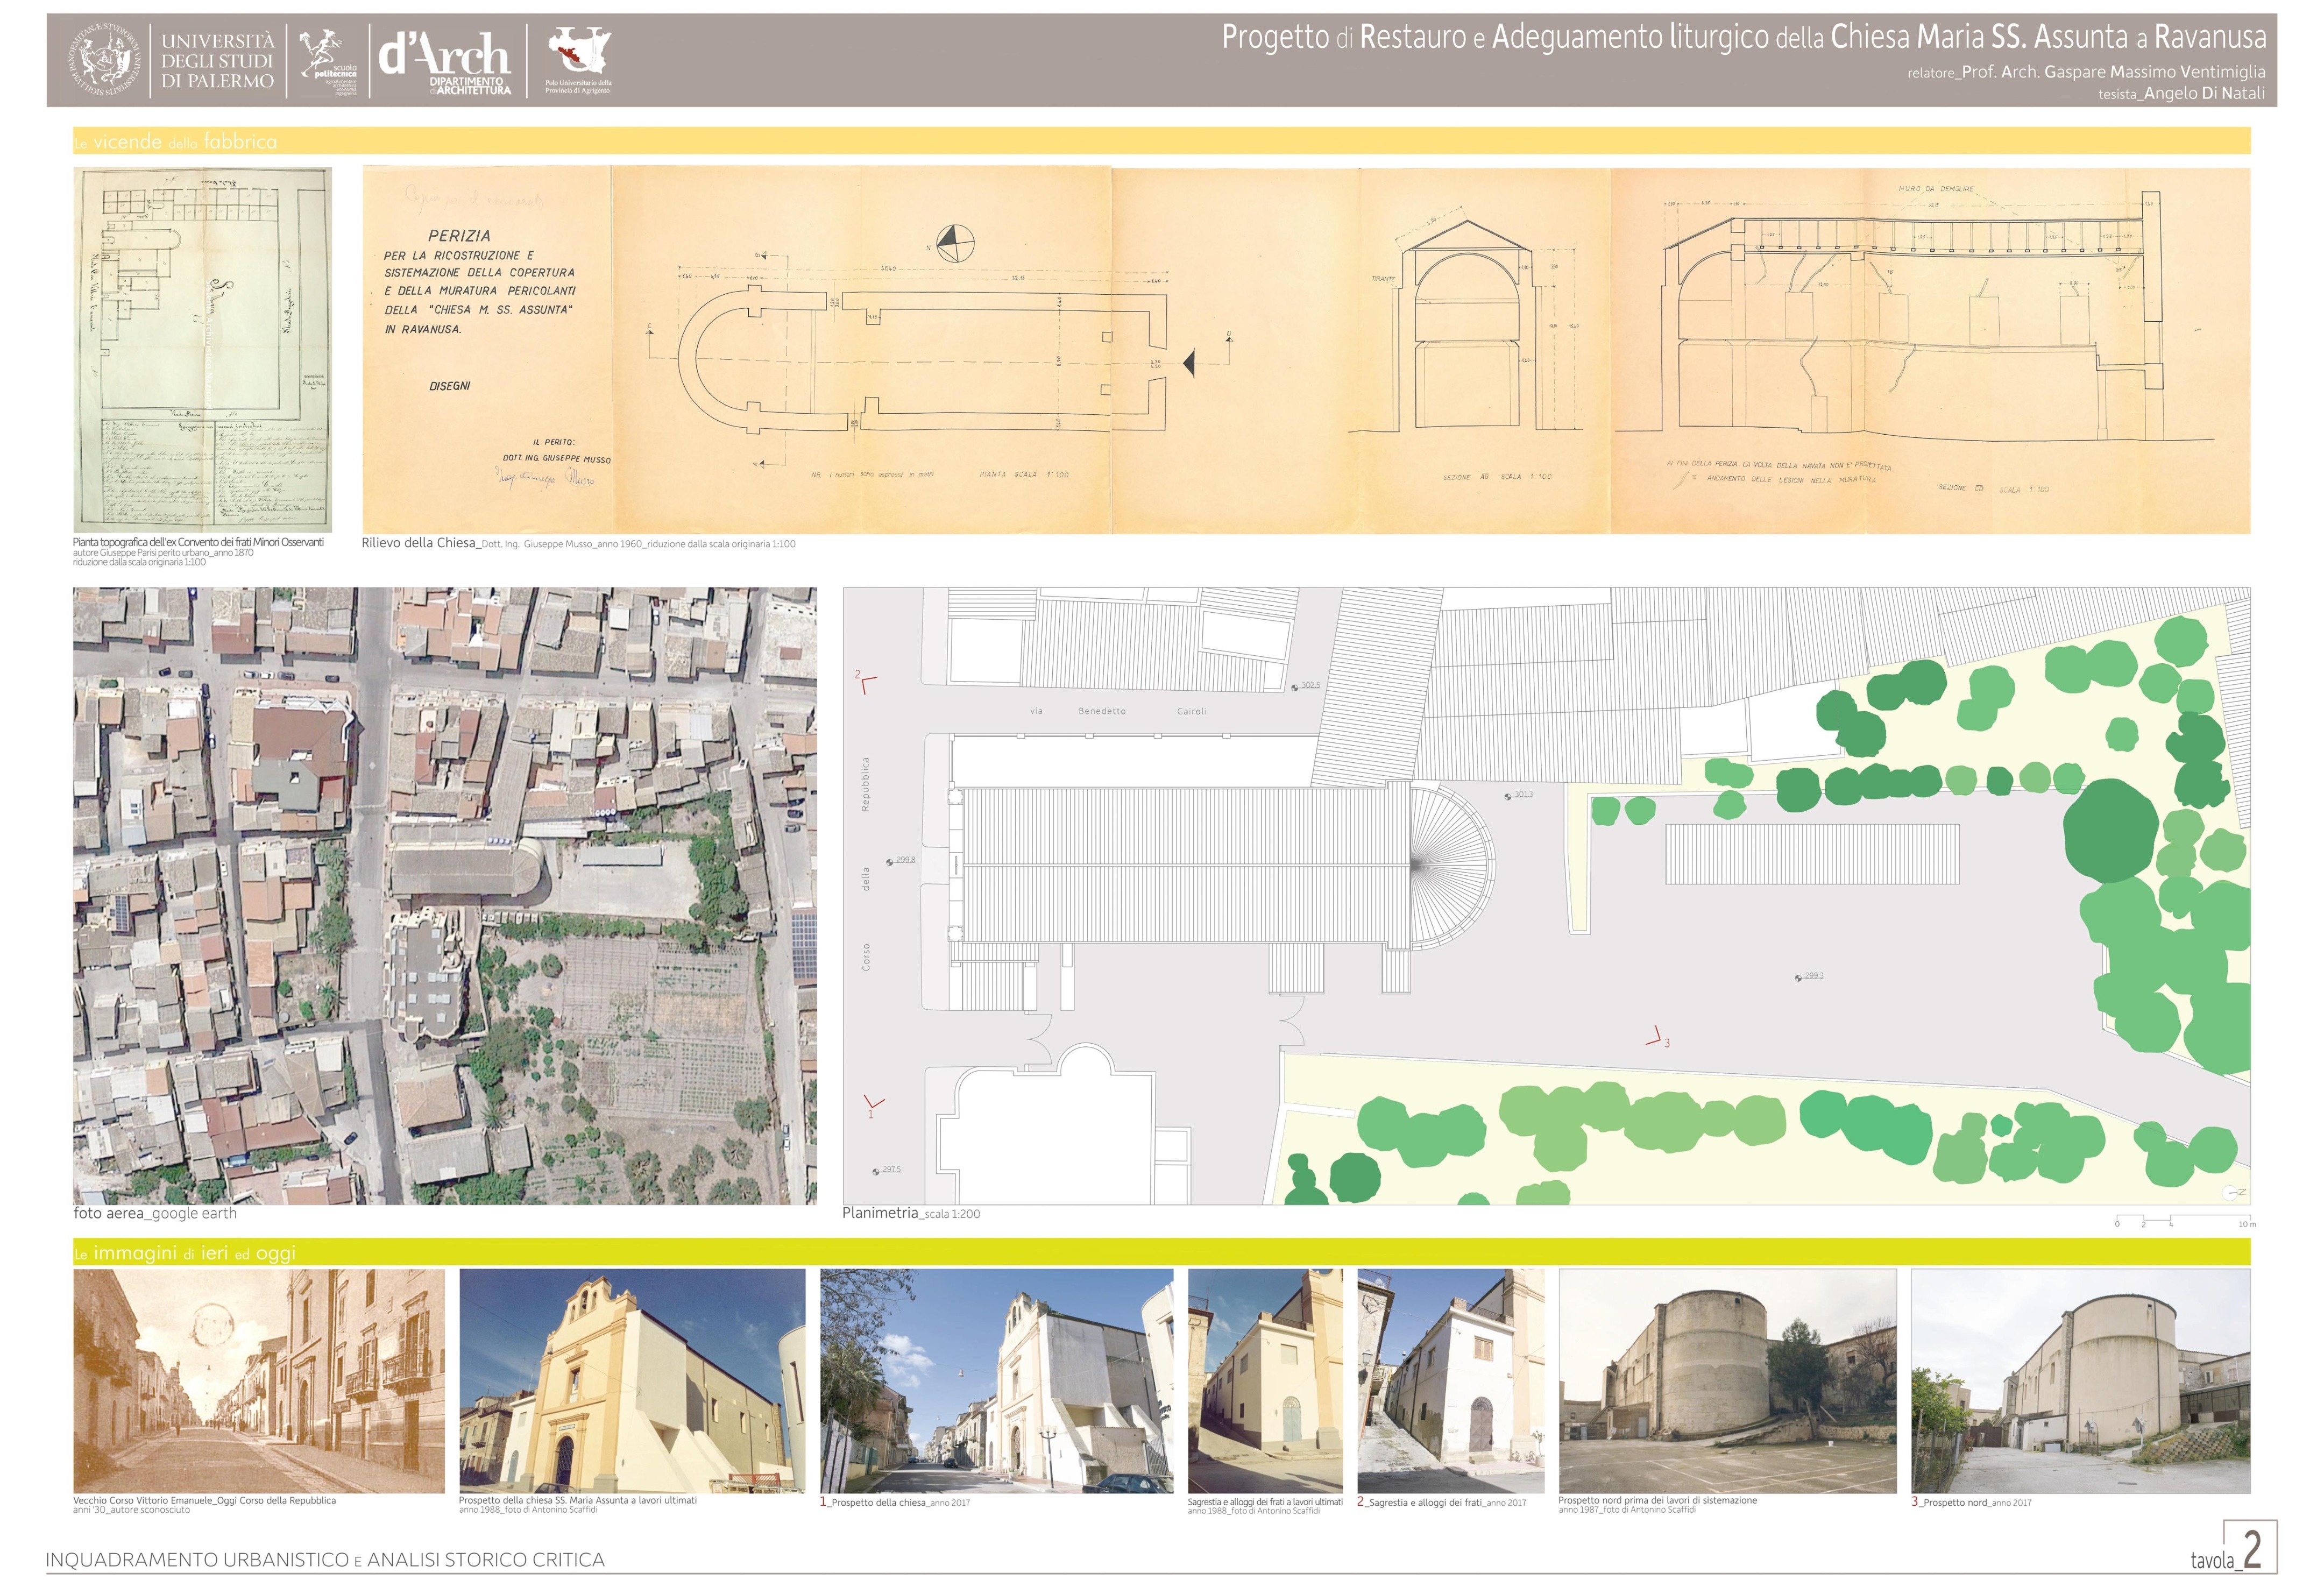This screenshot has width=2324, height=1587.
Task: Click the PERIZIA title text on survey
Action: pyautogui.click(x=459, y=236)
